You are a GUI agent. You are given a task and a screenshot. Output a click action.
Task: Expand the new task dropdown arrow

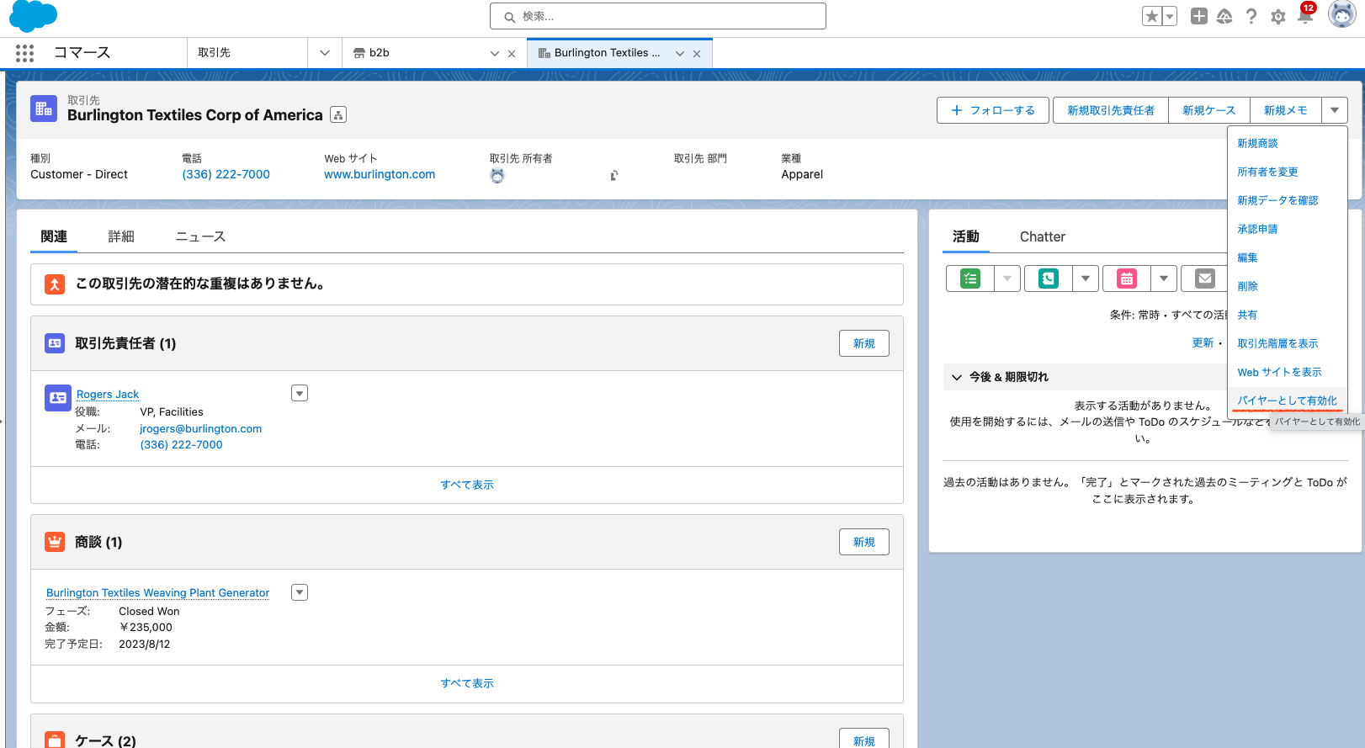point(1007,279)
